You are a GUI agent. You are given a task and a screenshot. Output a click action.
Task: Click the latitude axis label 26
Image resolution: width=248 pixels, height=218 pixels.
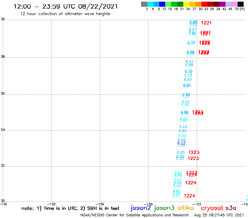point(3,94)
